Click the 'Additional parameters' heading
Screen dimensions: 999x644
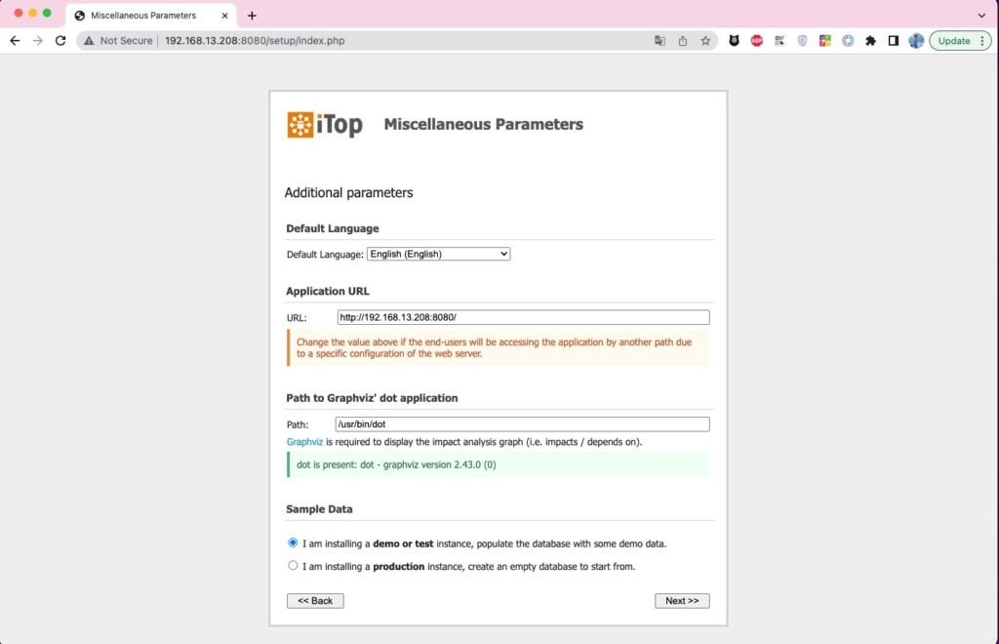(x=348, y=192)
